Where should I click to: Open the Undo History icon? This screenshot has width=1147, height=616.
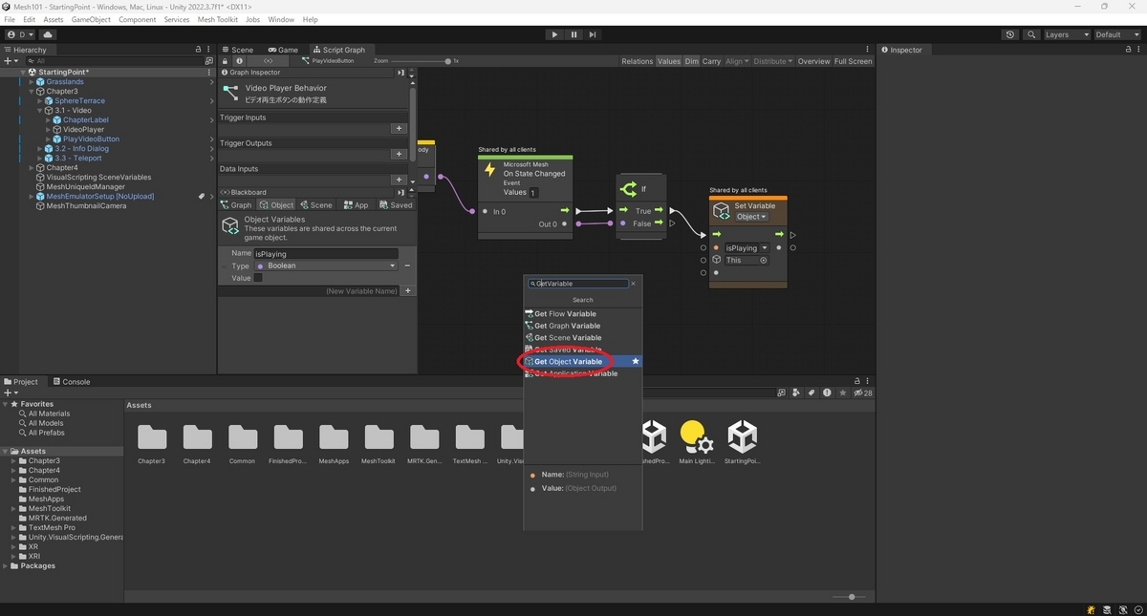point(1010,34)
